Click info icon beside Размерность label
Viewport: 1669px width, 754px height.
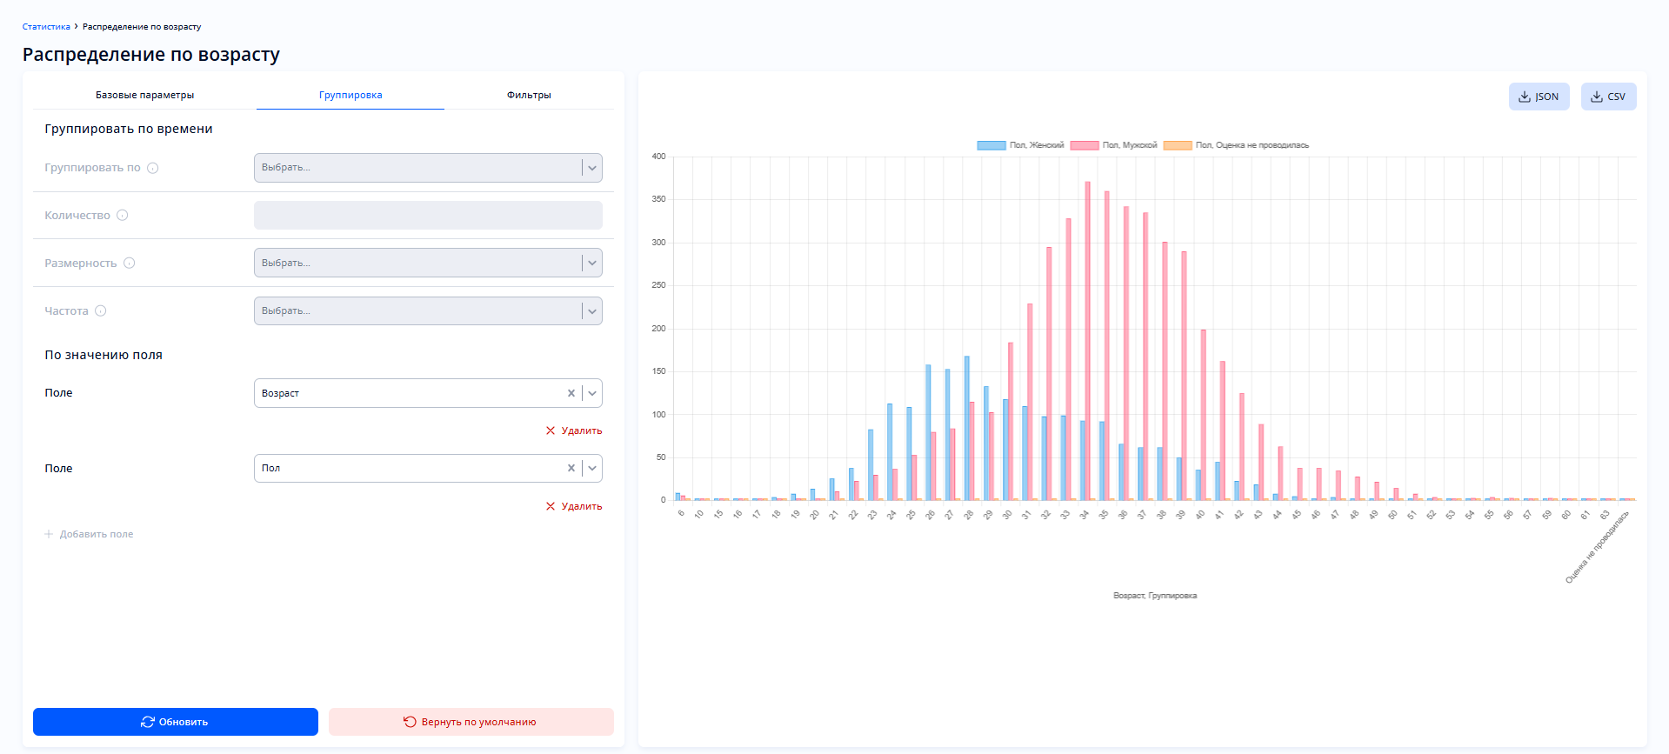[130, 264]
